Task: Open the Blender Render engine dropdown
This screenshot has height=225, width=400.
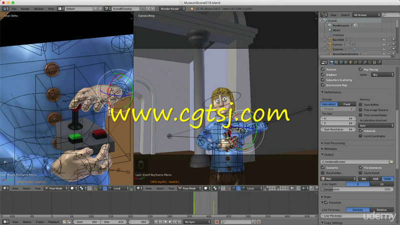Action: pyautogui.click(x=172, y=8)
